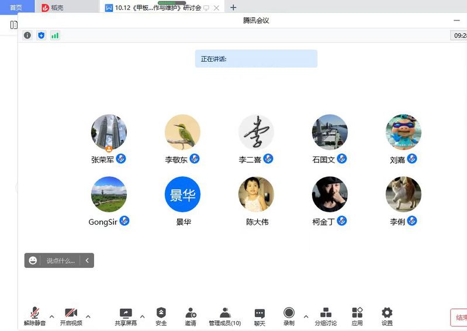This screenshot has width=467, height=331.
Task: Switch to the 首页 tab
Action: [x=16, y=8]
